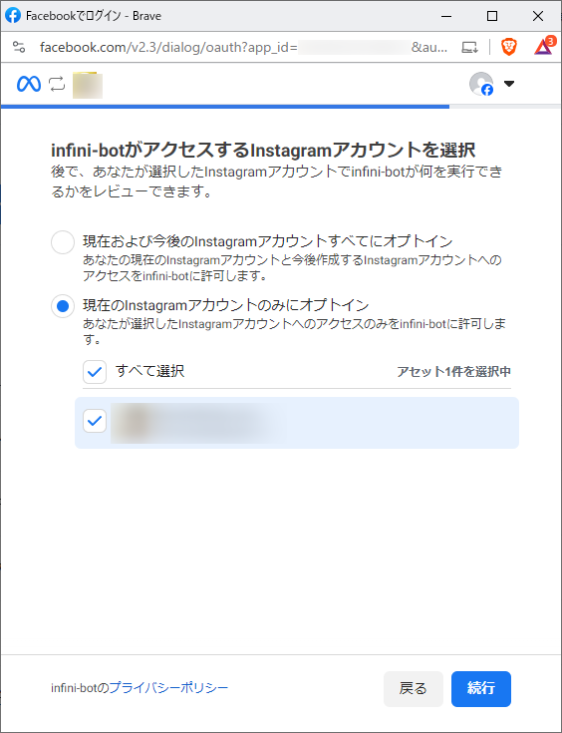Open Brave Rewards triangle icon

click(543, 47)
